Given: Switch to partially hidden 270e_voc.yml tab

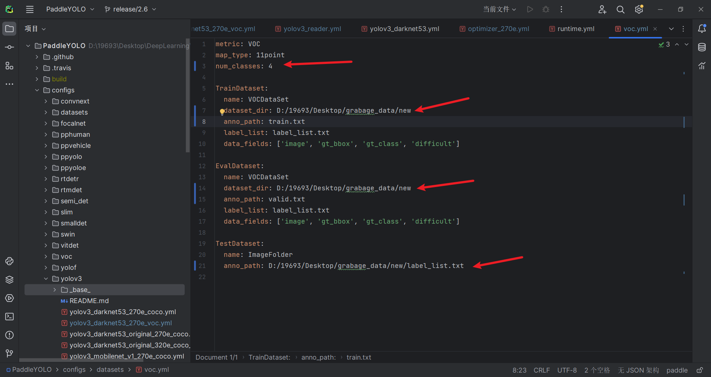Looking at the screenshot, I should point(224,29).
